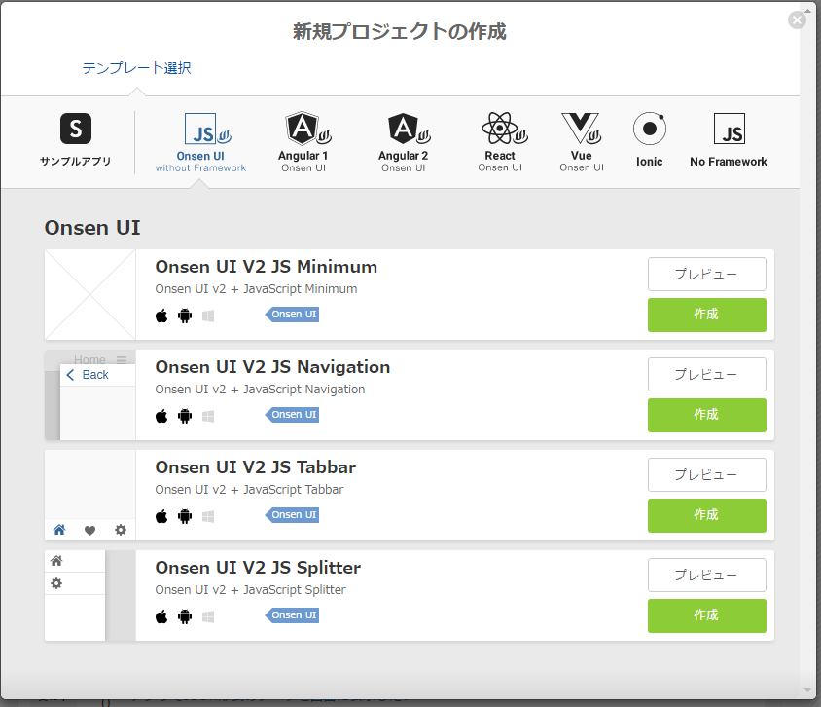Click Onsen UI tag in JS Navigation row
Image resolution: width=821 pixels, height=707 pixels.
[292, 415]
